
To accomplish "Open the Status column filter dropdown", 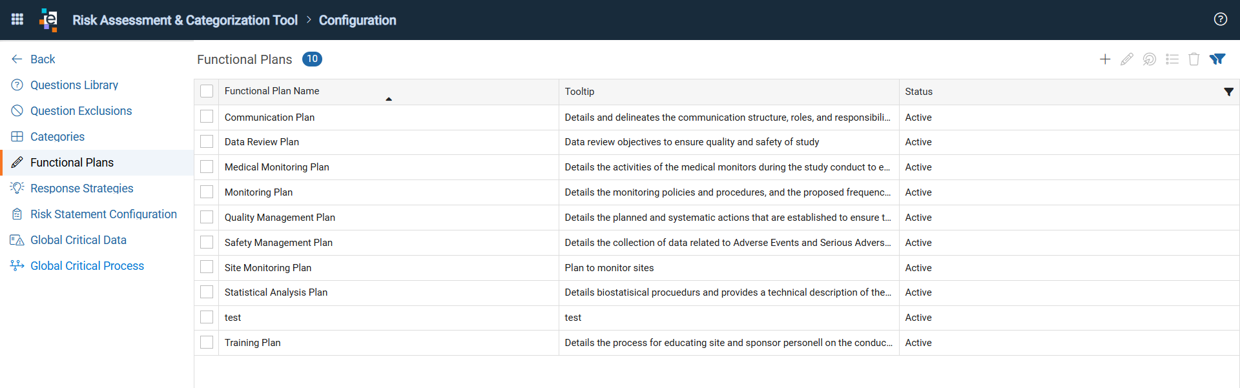I will (1228, 92).
